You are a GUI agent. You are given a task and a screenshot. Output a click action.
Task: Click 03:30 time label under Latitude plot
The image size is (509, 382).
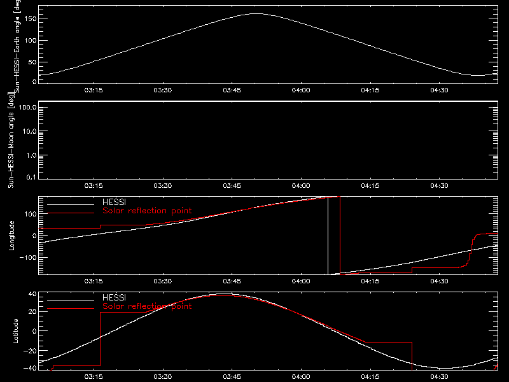coord(163,376)
